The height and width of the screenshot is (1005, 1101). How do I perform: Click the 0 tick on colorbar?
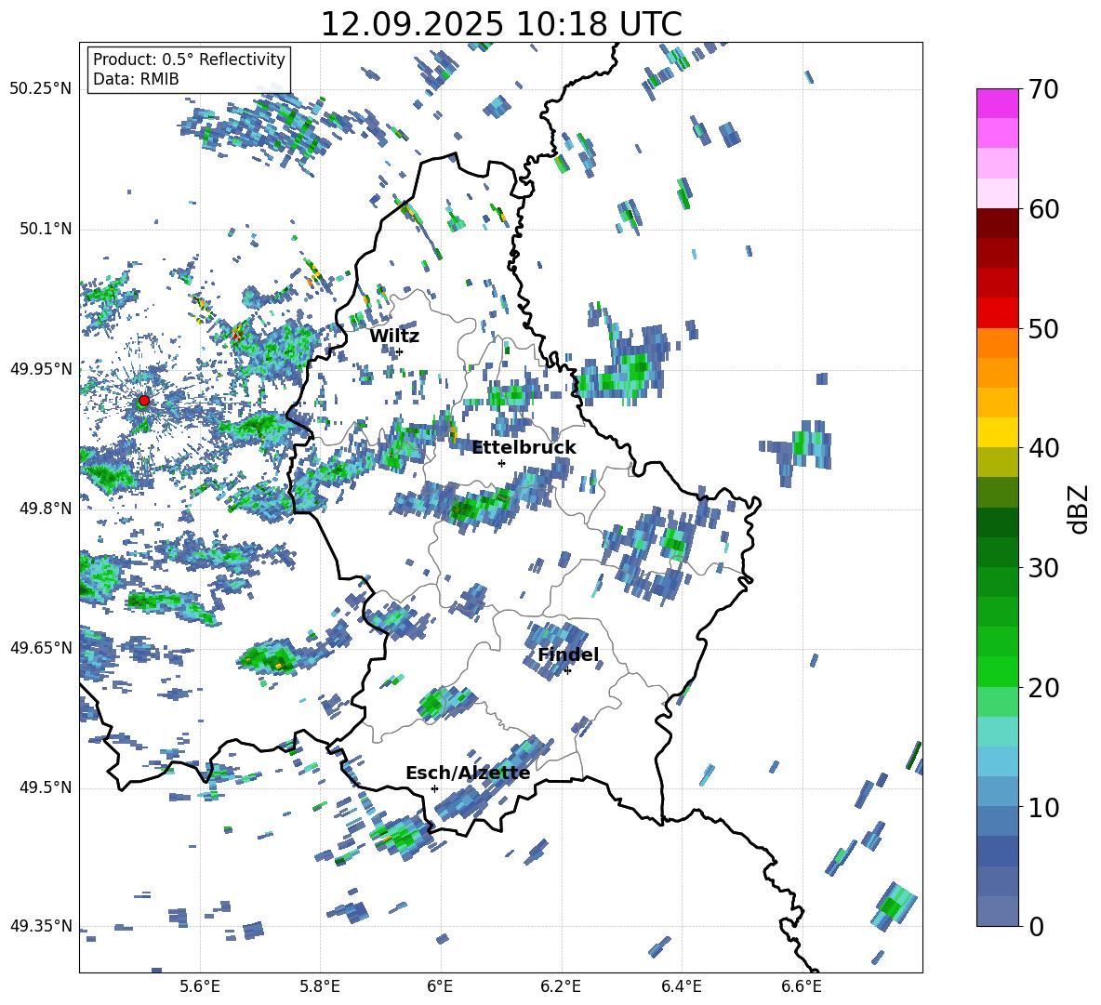(x=1035, y=926)
